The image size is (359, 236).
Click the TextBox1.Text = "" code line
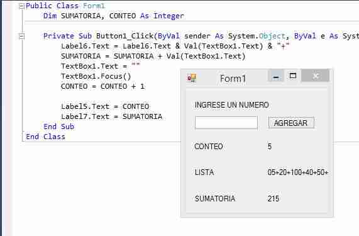101,66
